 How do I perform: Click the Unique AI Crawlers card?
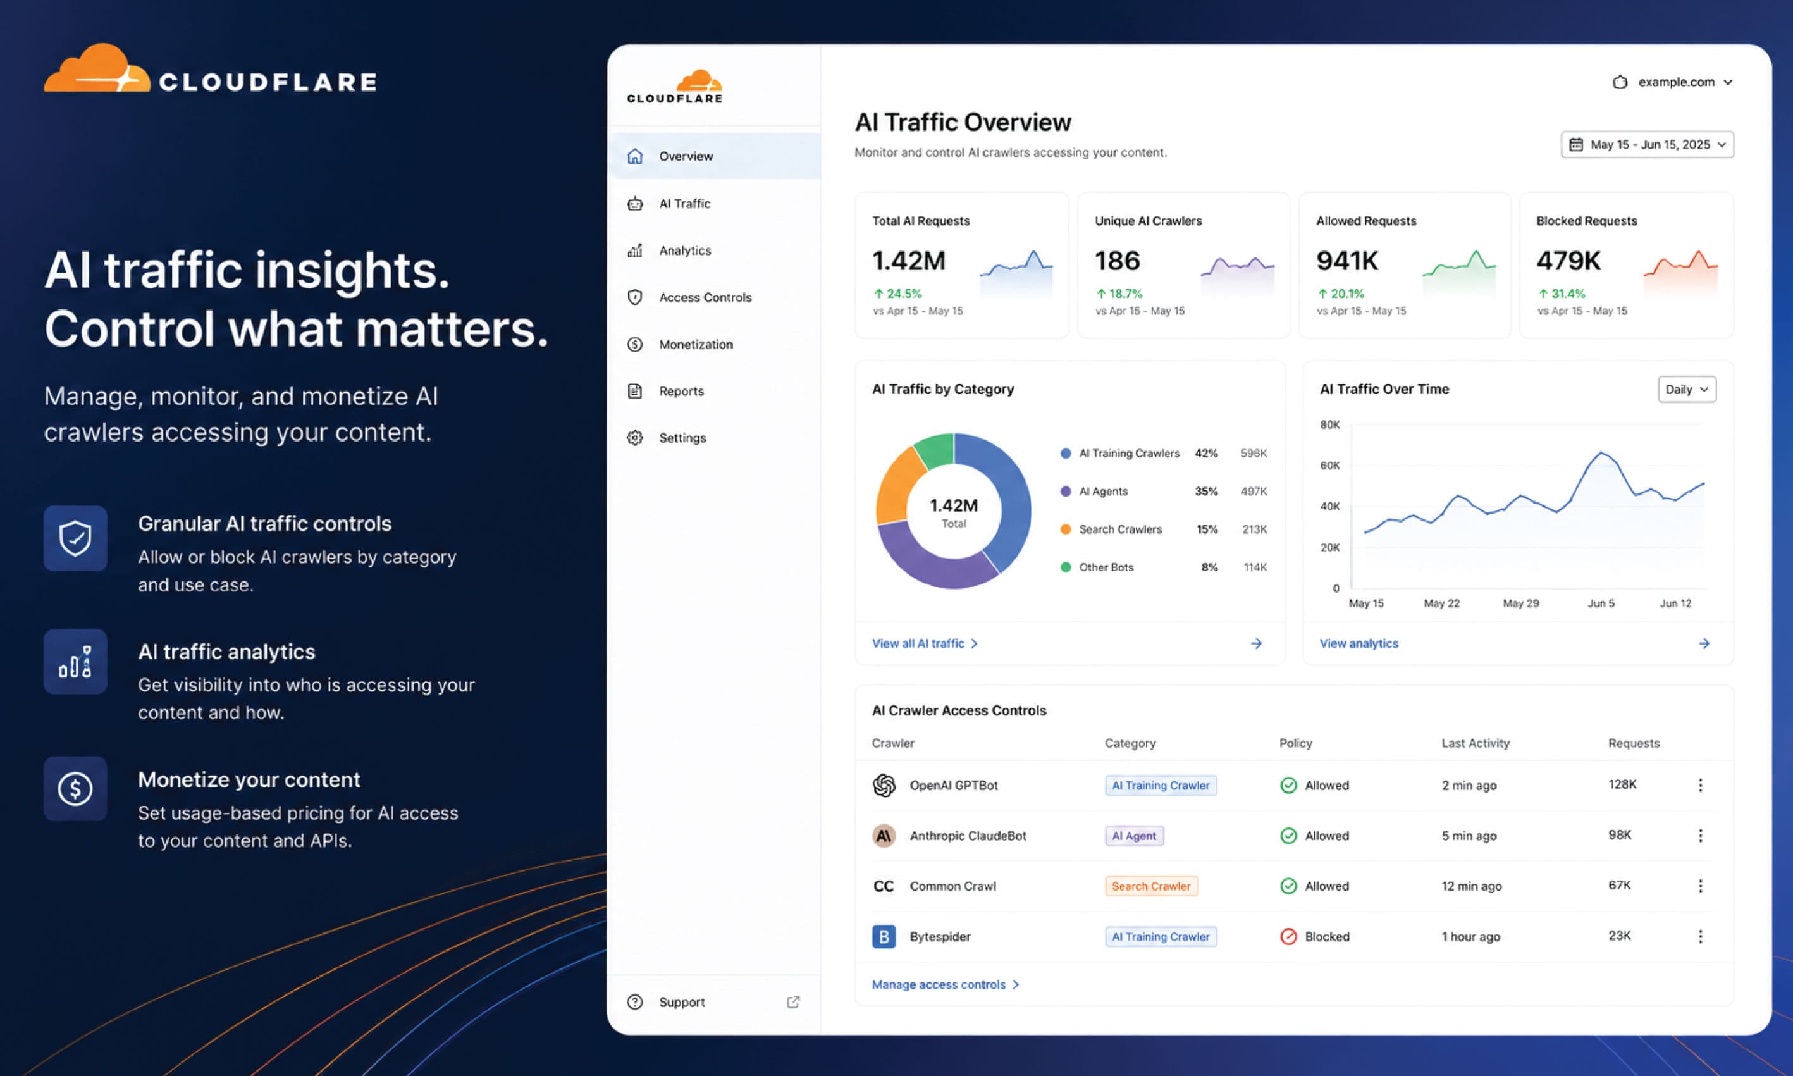[x=1183, y=266]
